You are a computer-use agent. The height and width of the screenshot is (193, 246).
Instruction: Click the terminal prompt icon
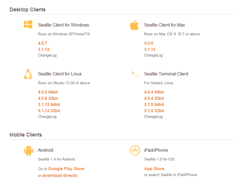click(135, 73)
